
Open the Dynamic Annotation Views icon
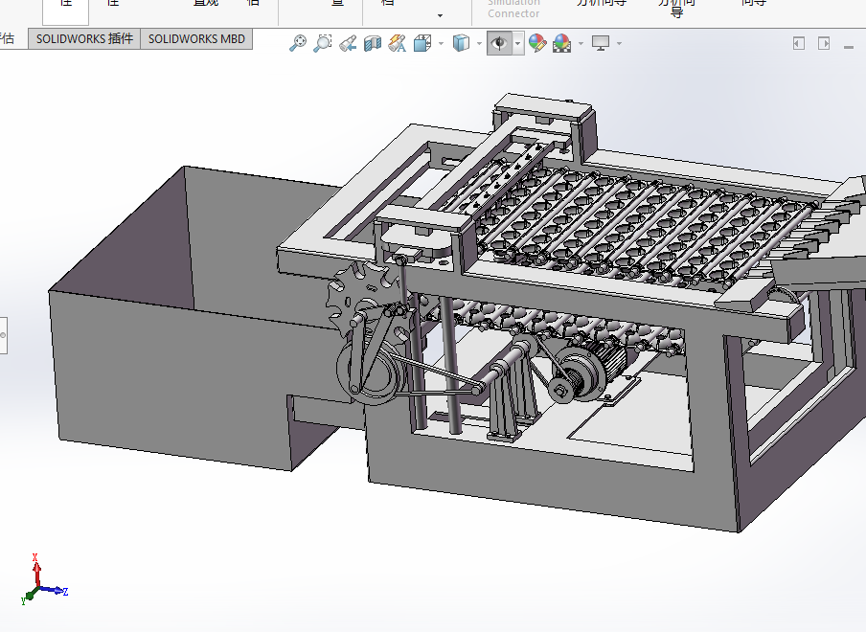point(397,43)
